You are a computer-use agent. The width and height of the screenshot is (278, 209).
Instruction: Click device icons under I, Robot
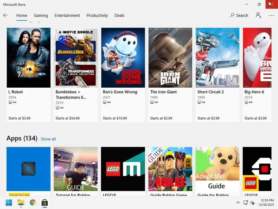(12, 102)
